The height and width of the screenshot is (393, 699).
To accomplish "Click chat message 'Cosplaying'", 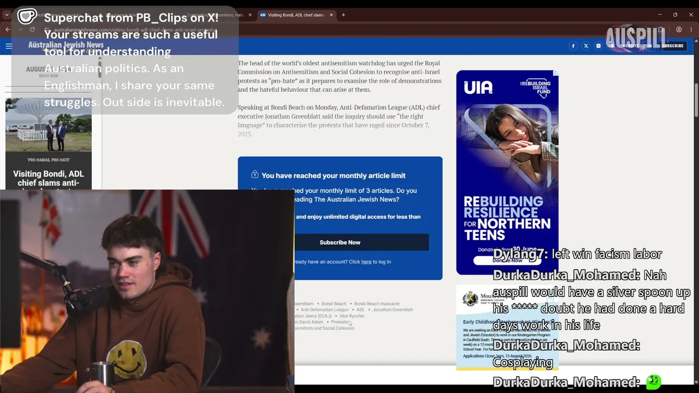I will click(523, 362).
